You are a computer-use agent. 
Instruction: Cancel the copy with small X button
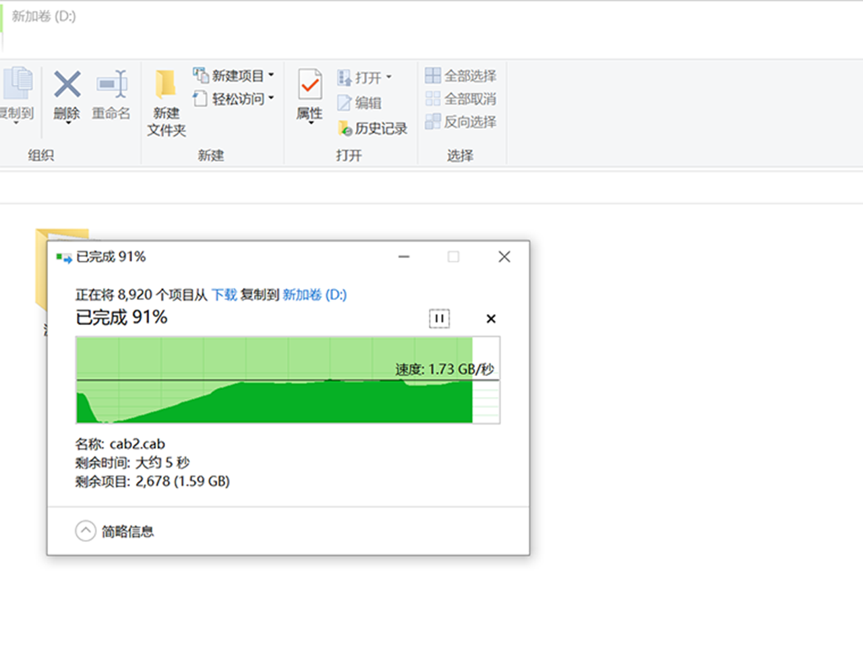point(491,319)
